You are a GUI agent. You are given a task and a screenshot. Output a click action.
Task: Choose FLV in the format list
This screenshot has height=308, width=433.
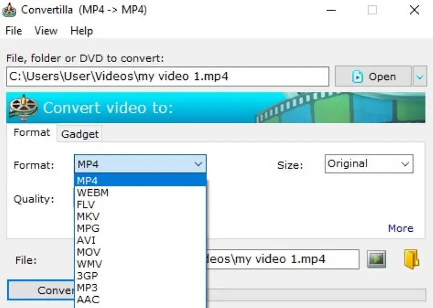(x=140, y=204)
